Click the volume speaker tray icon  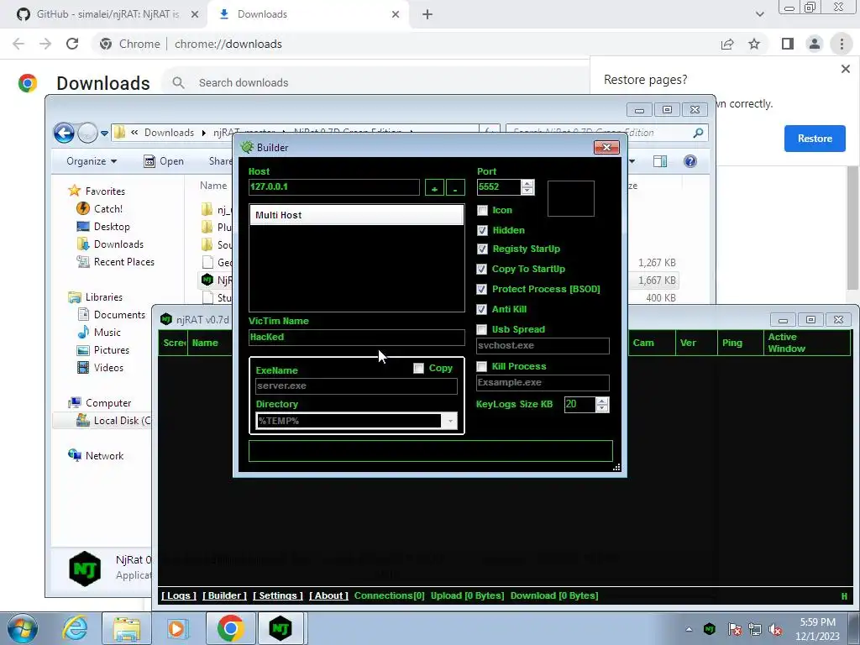point(775,629)
